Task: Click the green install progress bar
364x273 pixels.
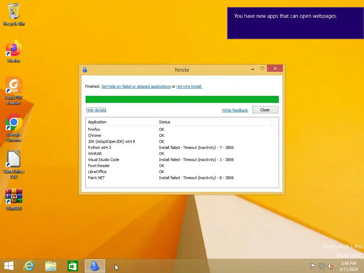Action: pos(182,100)
